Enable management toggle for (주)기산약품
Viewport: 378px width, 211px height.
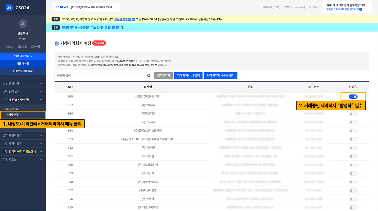pos(353,148)
